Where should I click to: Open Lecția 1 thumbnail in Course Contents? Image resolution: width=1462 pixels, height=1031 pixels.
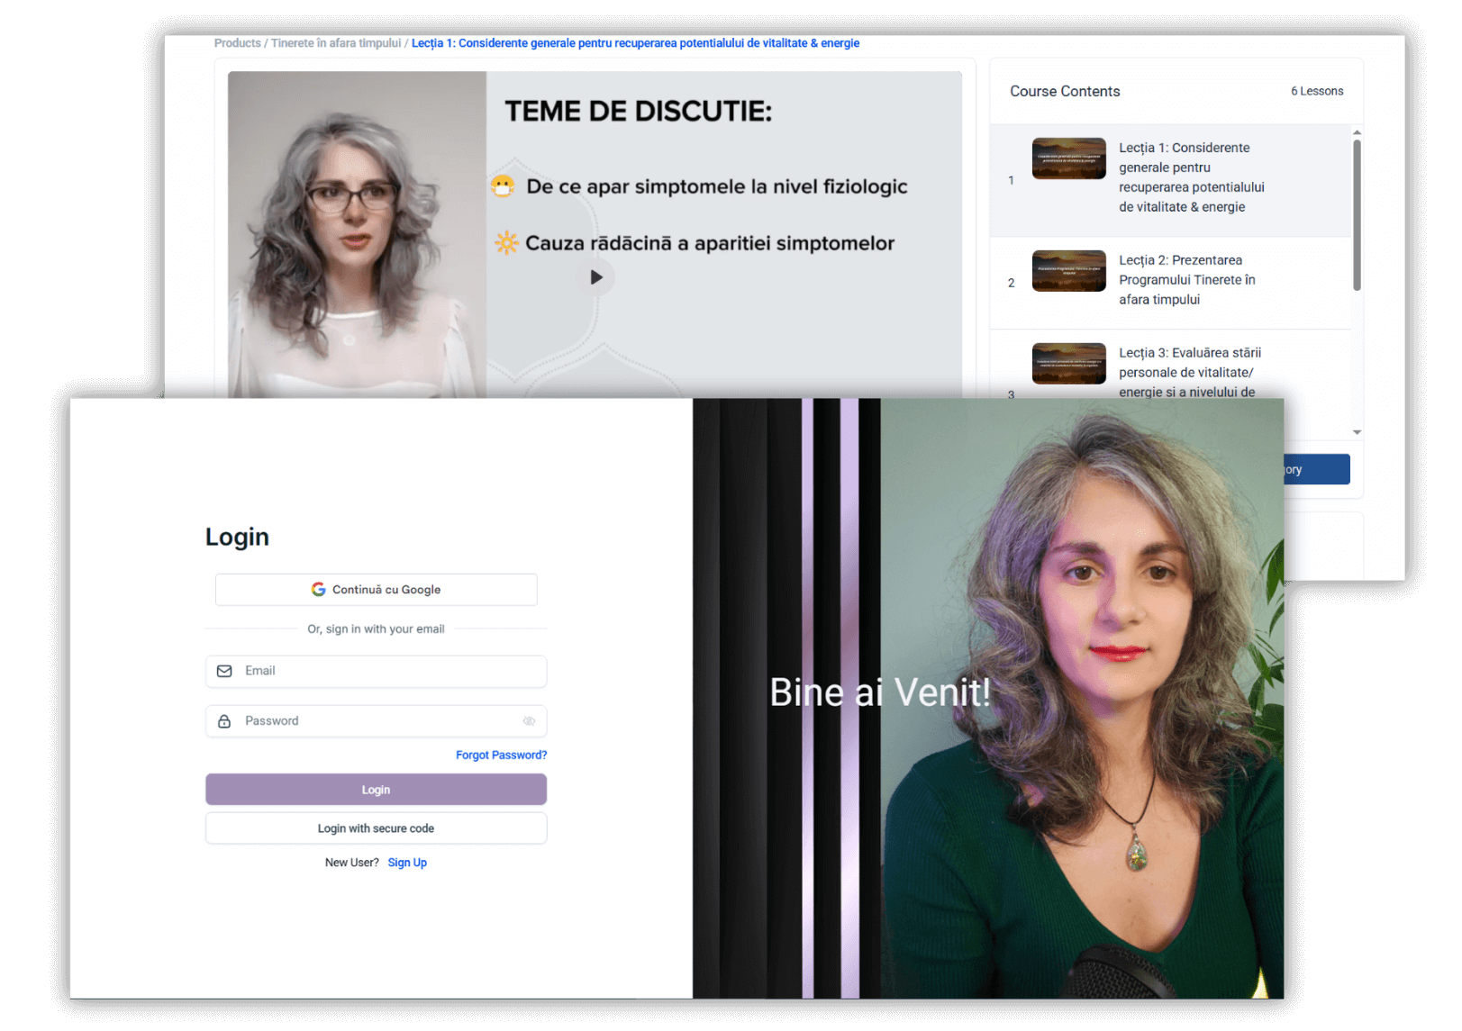click(1068, 158)
